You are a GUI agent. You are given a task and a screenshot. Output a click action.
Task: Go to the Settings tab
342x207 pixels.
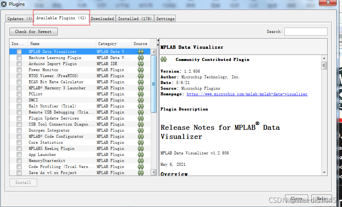point(165,19)
